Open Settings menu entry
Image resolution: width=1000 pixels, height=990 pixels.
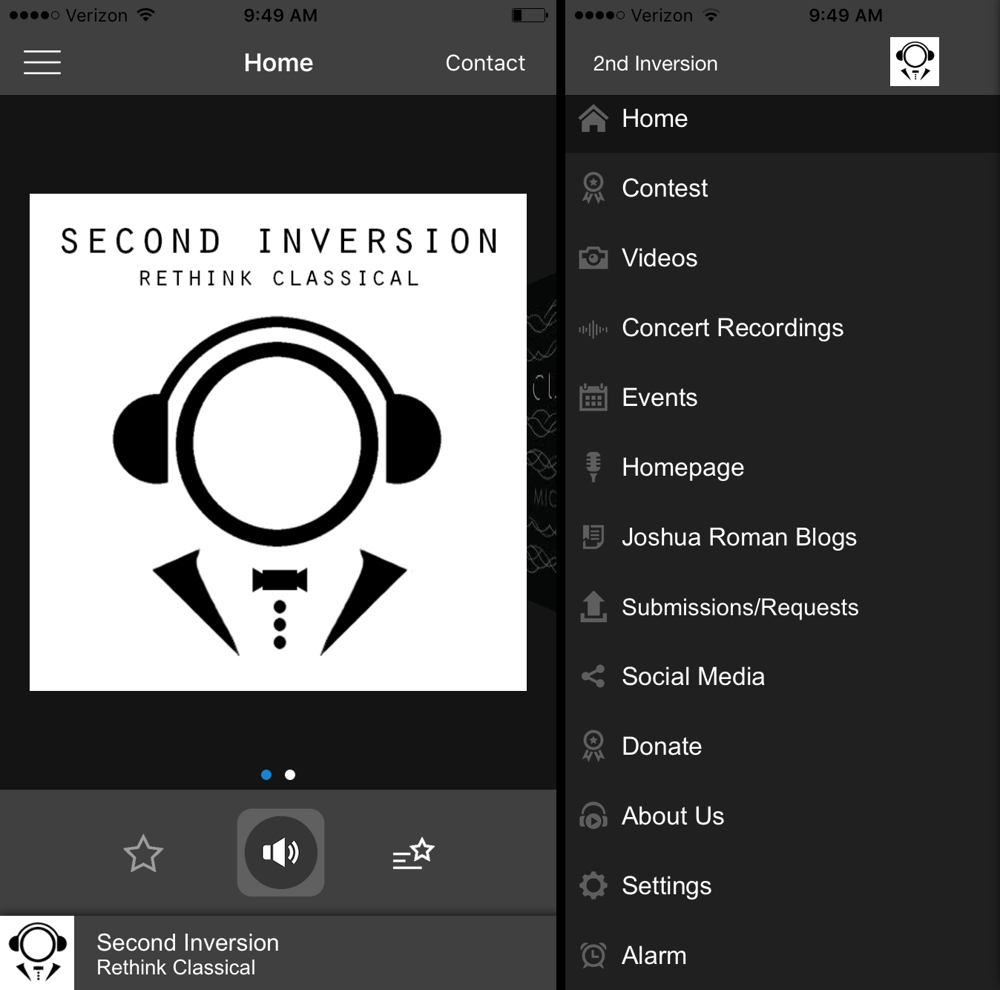click(783, 886)
